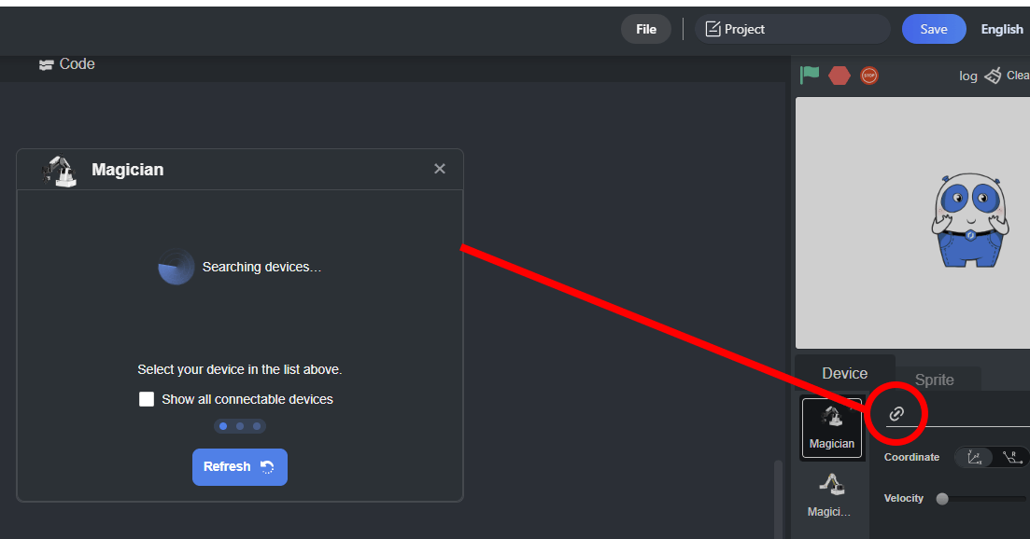1030x539 pixels.
Task: Click the Code blocks icon
Action: (x=46, y=64)
